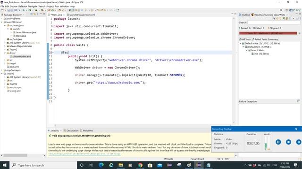Click the TestNG results search toolbar icon
This screenshot has height=169, width=302.
click(284, 18)
